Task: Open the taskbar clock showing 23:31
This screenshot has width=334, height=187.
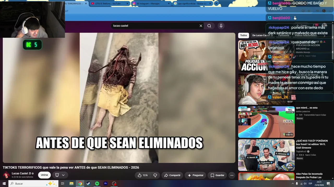Action: click(x=319, y=184)
